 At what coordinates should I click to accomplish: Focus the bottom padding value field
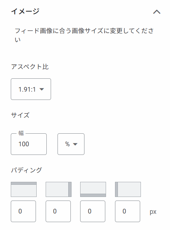pyautogui.click(x=93, y=211)
